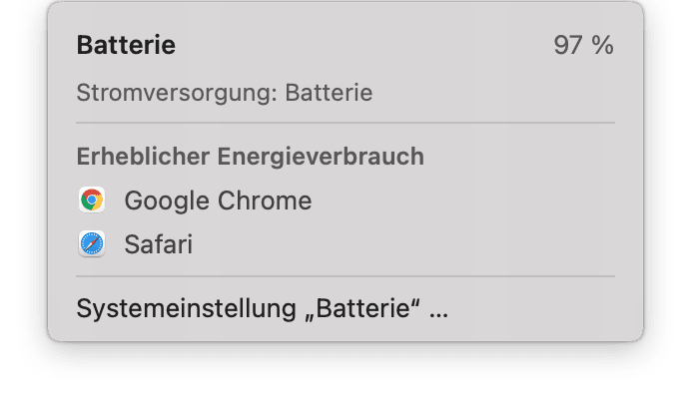Click the word Google in the app list

pyautogui.click(x=167, y=201)
